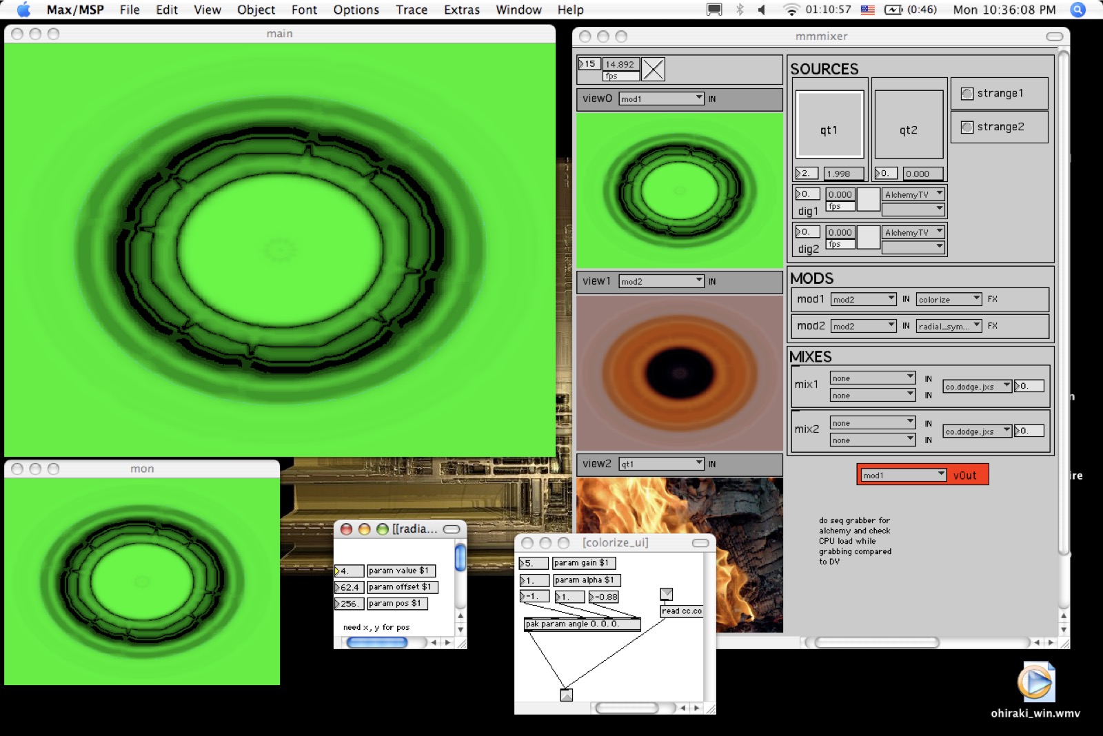
Task: Click the horizontal scrollbar in the radial patch window
Action: pos(376,642)
